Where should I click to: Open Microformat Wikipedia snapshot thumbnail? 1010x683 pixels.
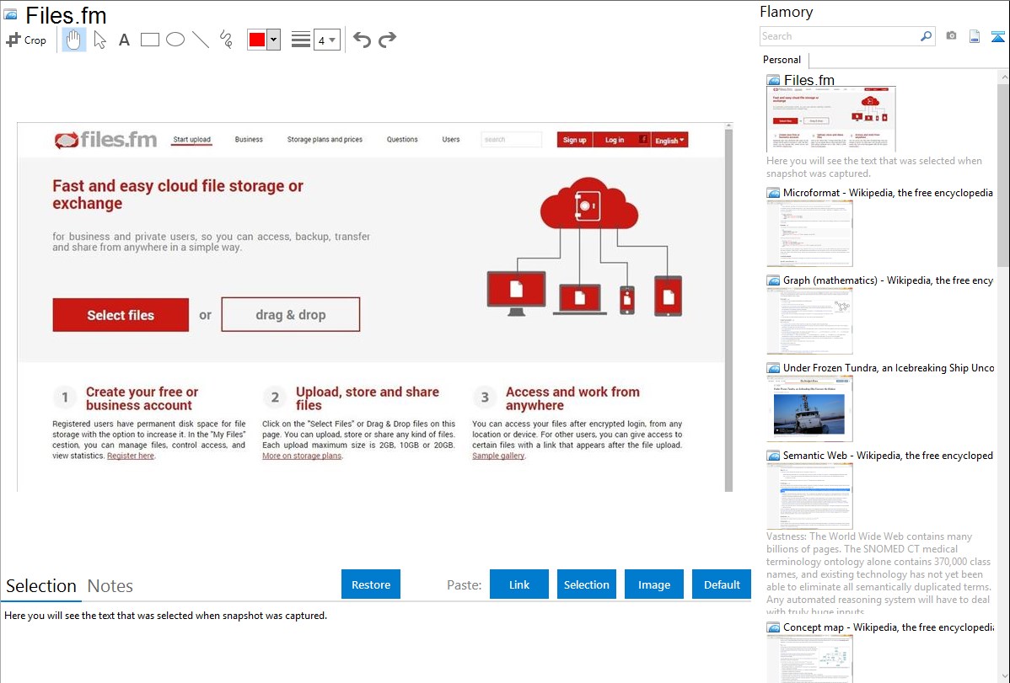pos(809,233)
